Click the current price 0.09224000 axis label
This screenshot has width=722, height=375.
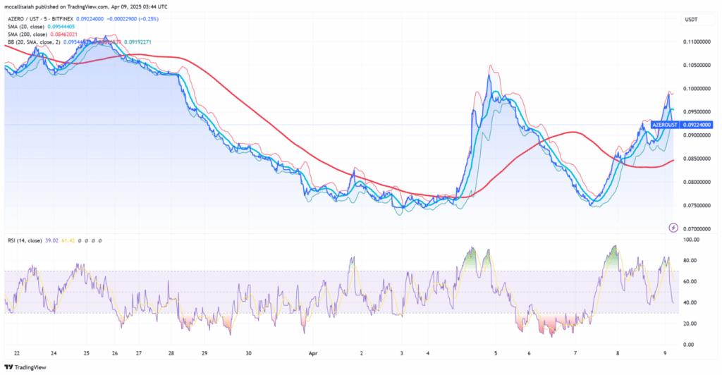696,124
